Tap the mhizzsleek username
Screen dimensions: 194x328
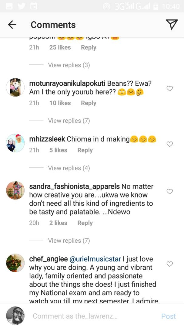pyautogui.click(x=47, y=139)
